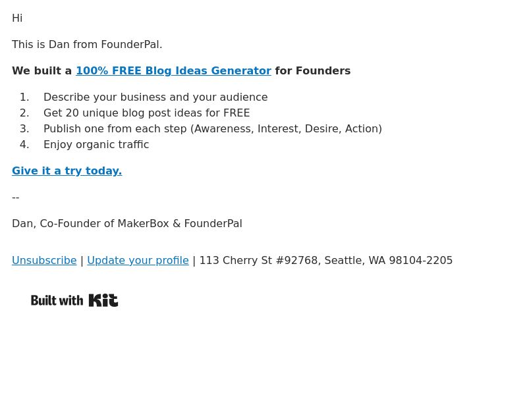Click the Kit logo in the footer
This screenshot has width=527, height=395.
pos(103,300)
